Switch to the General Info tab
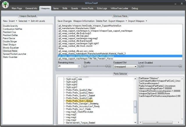 (31, 8)
